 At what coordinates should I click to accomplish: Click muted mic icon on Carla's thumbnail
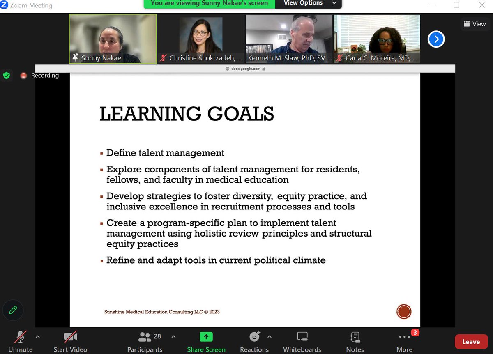(x=339, y=58)
